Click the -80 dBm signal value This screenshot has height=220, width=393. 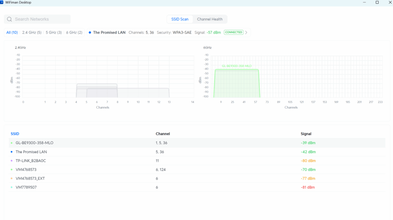click(308, 161)
